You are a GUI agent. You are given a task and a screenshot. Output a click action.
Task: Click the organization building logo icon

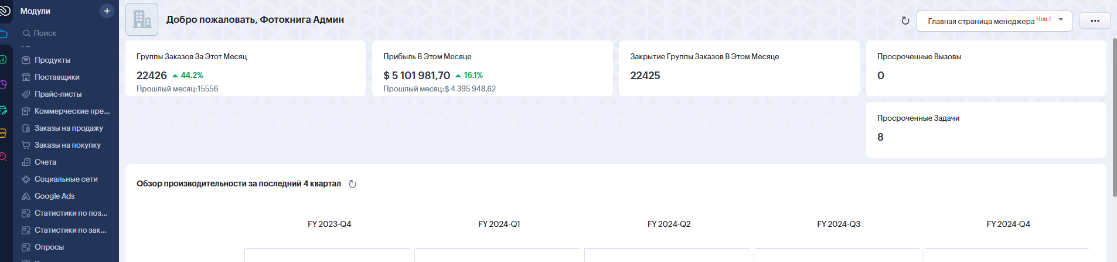pyautogui.click(x=142, y=19)
